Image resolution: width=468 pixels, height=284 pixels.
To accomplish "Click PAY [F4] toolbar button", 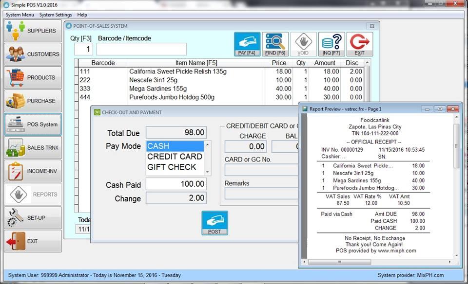I will tap(247, 44).
